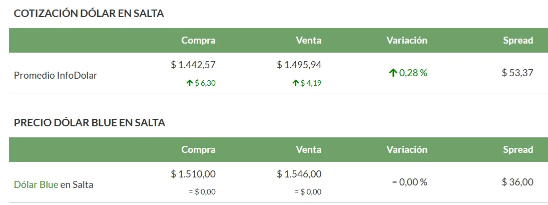548x205 pixels.
Task: Click the $ 1.510,00 Dólar Blue compra price
Action: pyautogui.click(x=193, y=174)
